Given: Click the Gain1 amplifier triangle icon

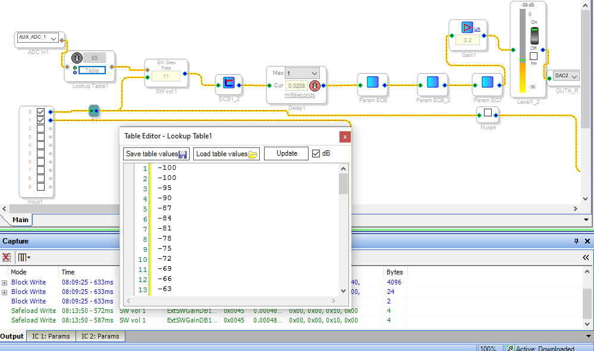Looking at the screenshot, I should point(467,27).
